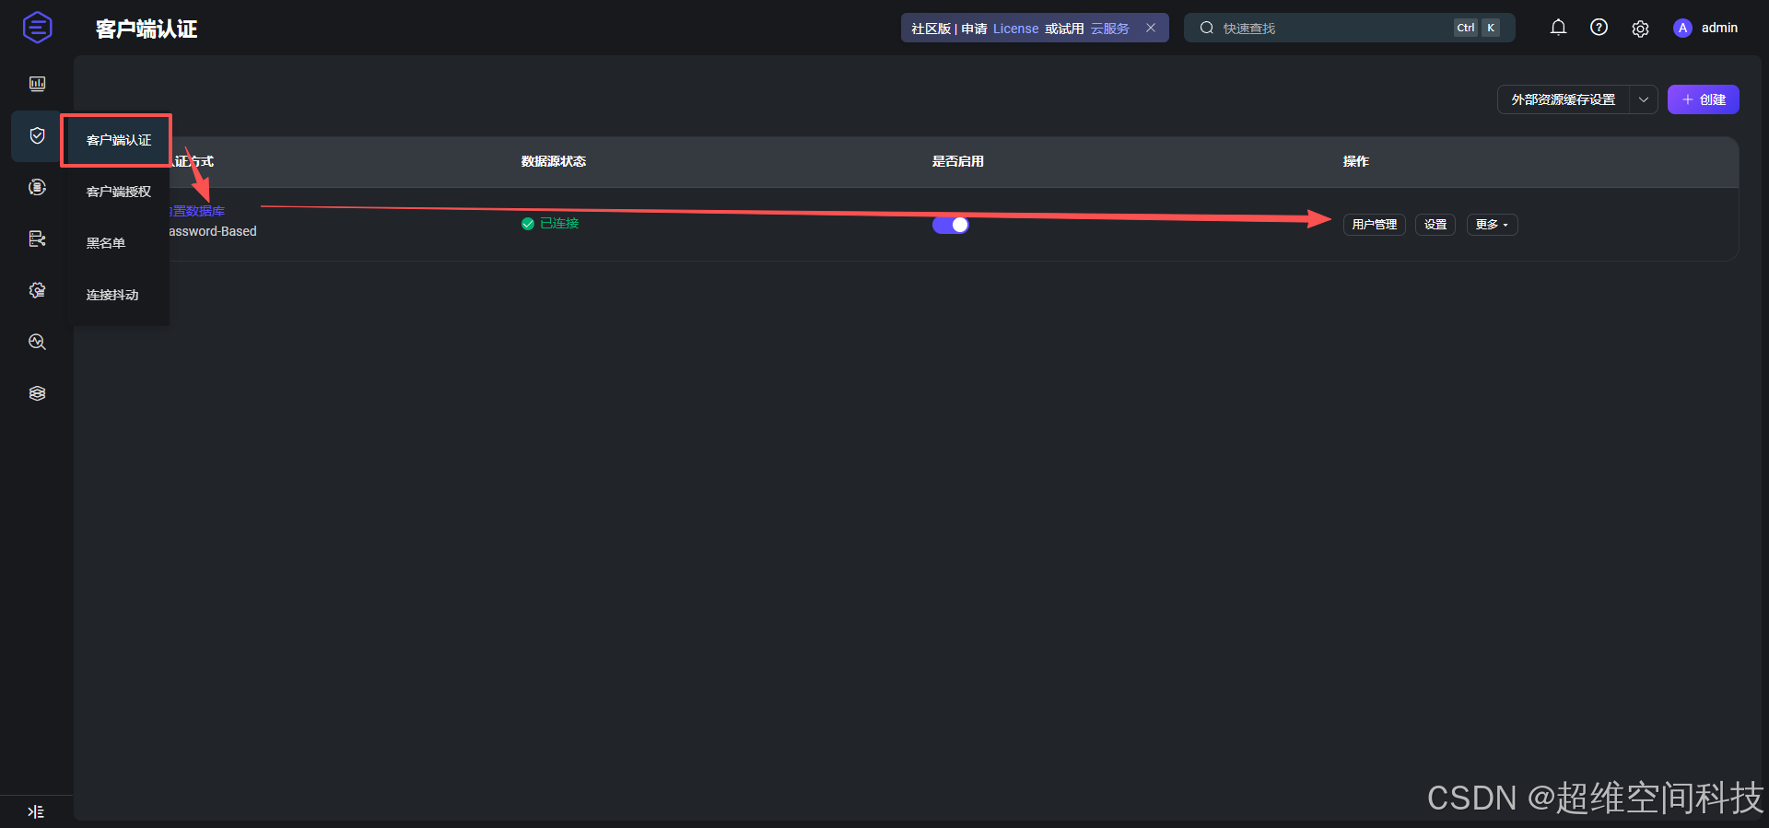Open the 更多 dropdown in actions
The height and width of the screenshot is (828, 1769).
pyautogui.click(x=1492, y=225)
